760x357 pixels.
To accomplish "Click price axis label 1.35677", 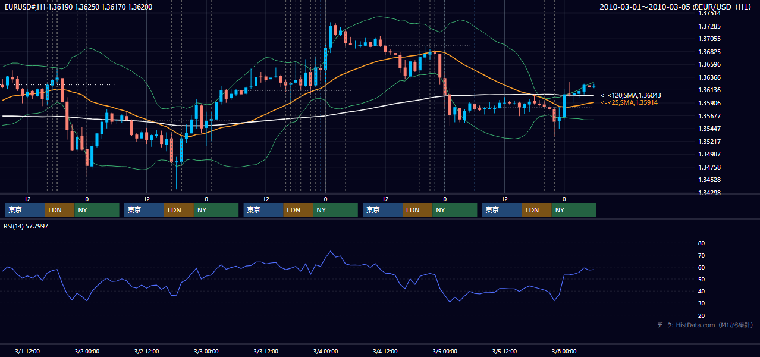I will click(x=709, y=117).
